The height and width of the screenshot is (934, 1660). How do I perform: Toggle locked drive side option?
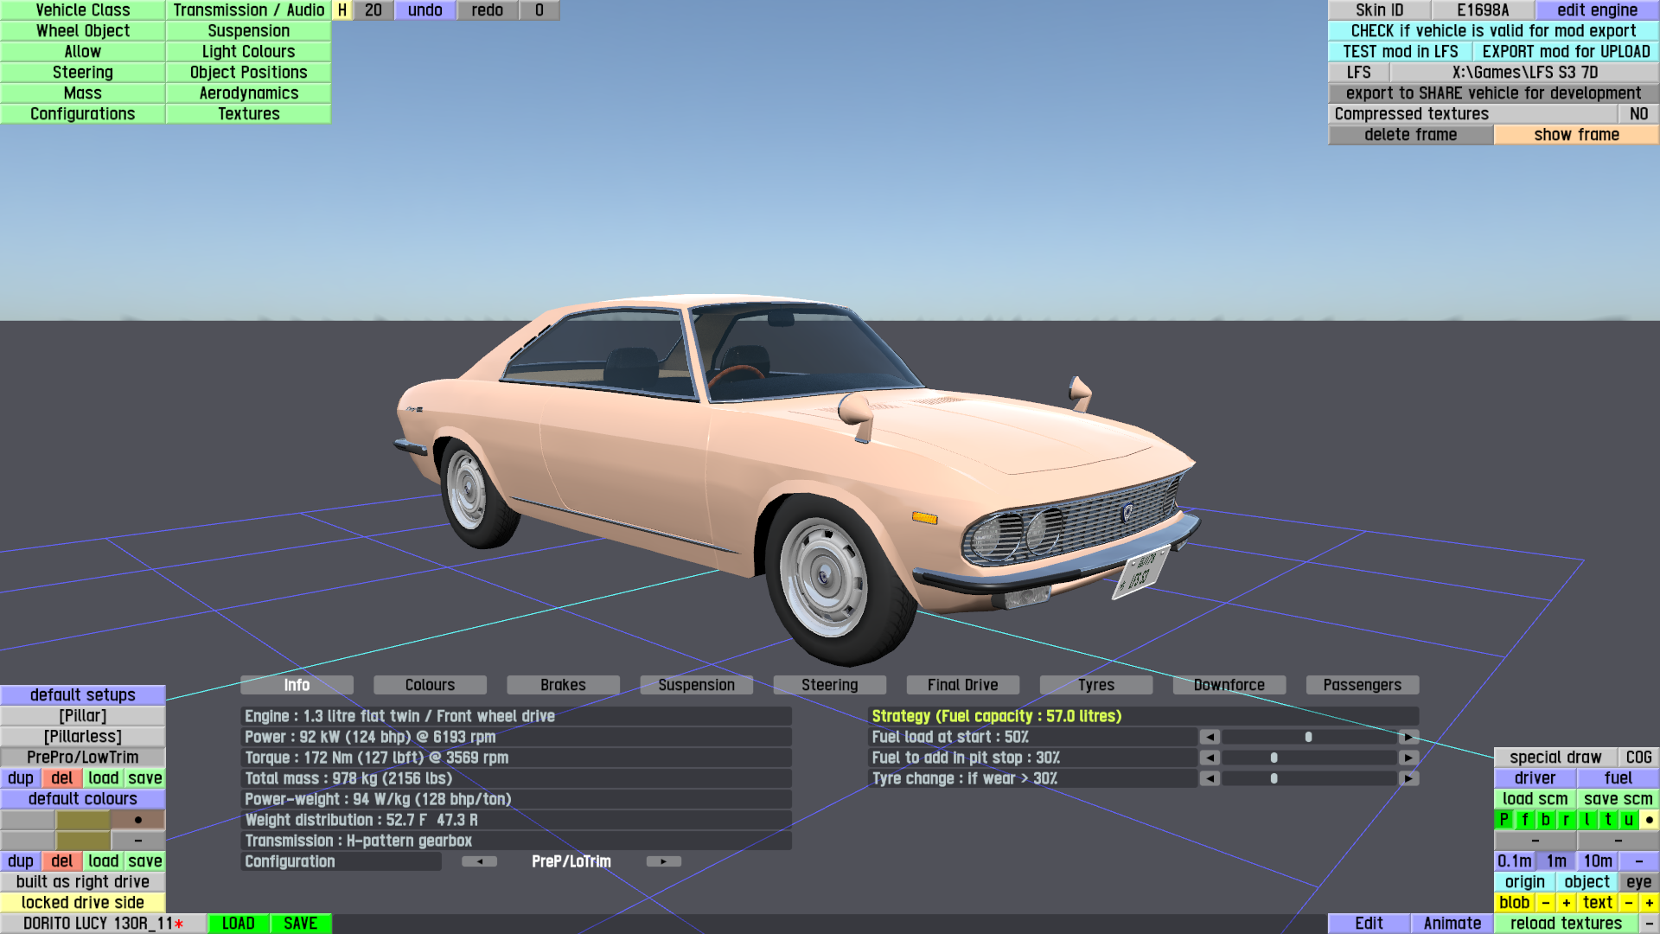83,903
